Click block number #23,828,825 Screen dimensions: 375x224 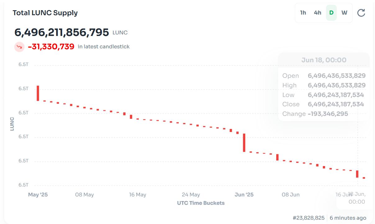tap(309, 218)
